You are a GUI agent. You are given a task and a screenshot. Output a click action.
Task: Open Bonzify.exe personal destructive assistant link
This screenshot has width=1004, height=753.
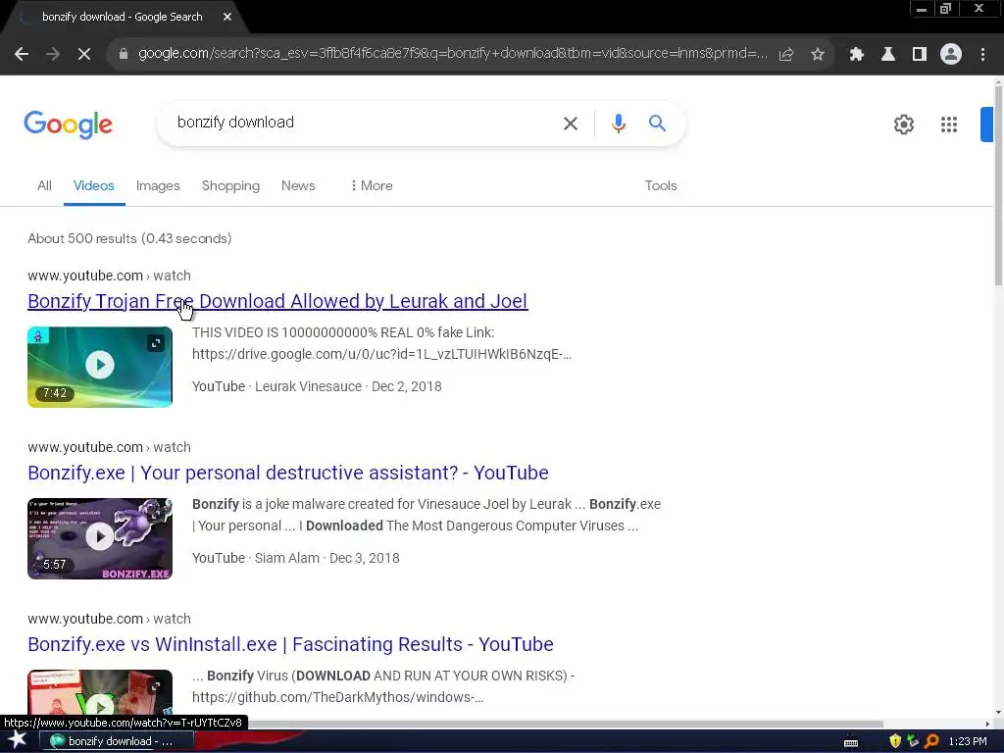click(x=287, y=473)
